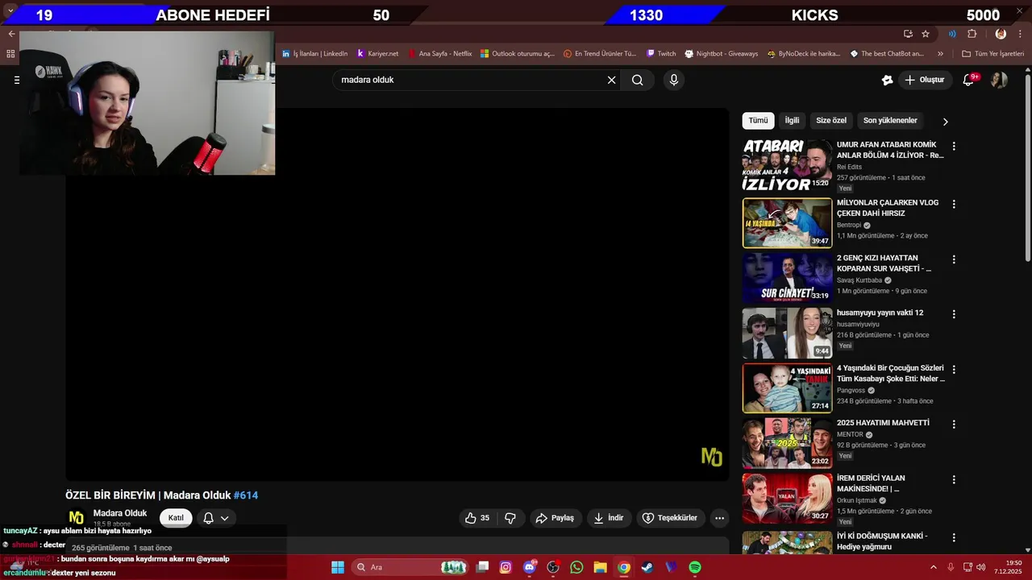Open Sur Cinayeti video thumbnail
The height and width of the screenshot is (580, 1032).
point(787,278)
